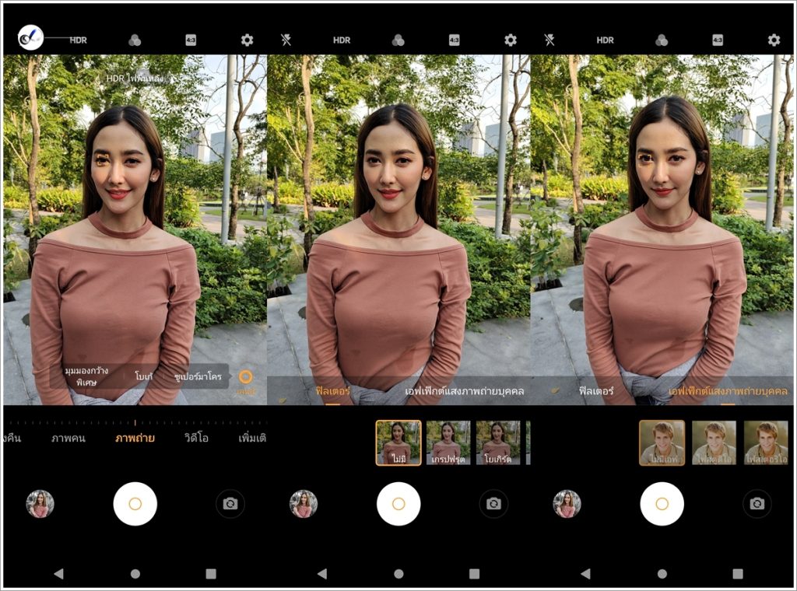This screenshot has height=591, width=797.
Task: Toggle the orange lens ring in left screen
Action: pos(246,377)
